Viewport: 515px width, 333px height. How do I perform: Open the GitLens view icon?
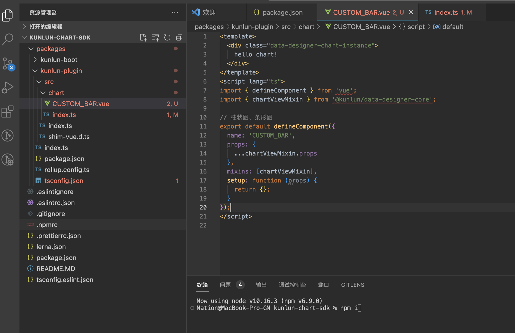coord(7,135)
